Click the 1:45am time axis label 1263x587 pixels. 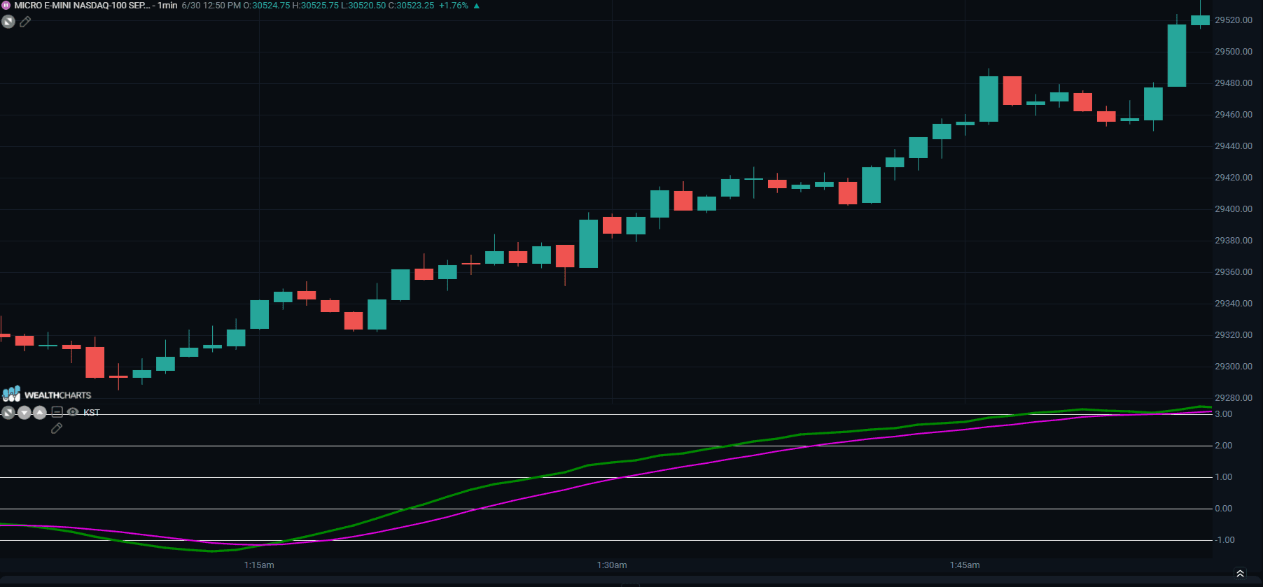pyautogui.click(x=965, y=565)
